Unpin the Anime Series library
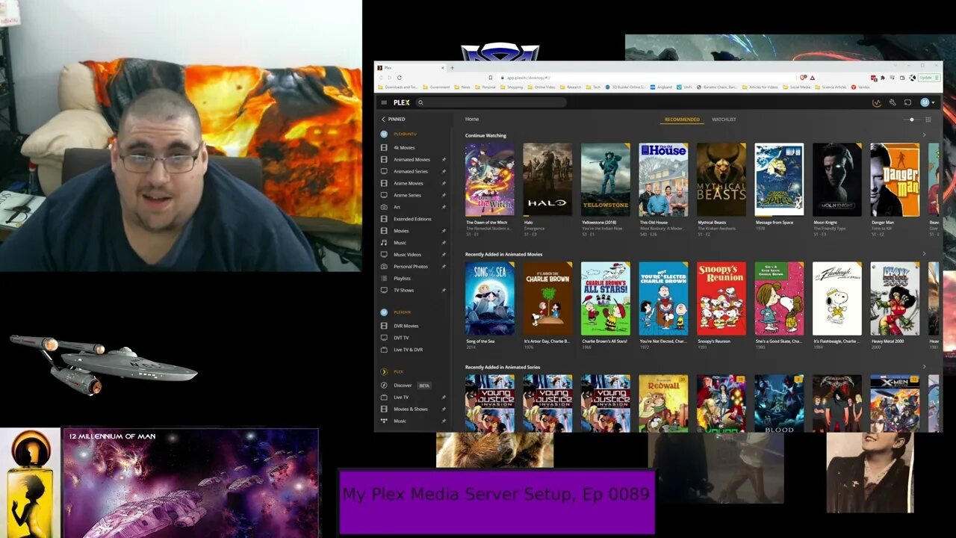956x538 pixels. point(444,195)
